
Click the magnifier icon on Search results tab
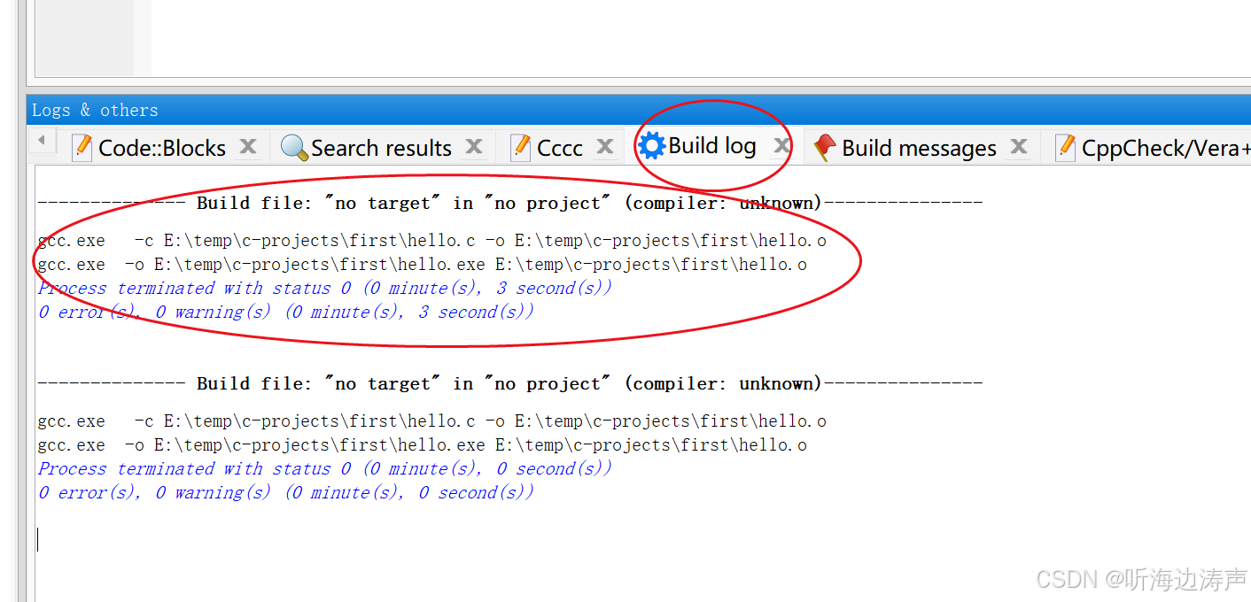(292, 147)
